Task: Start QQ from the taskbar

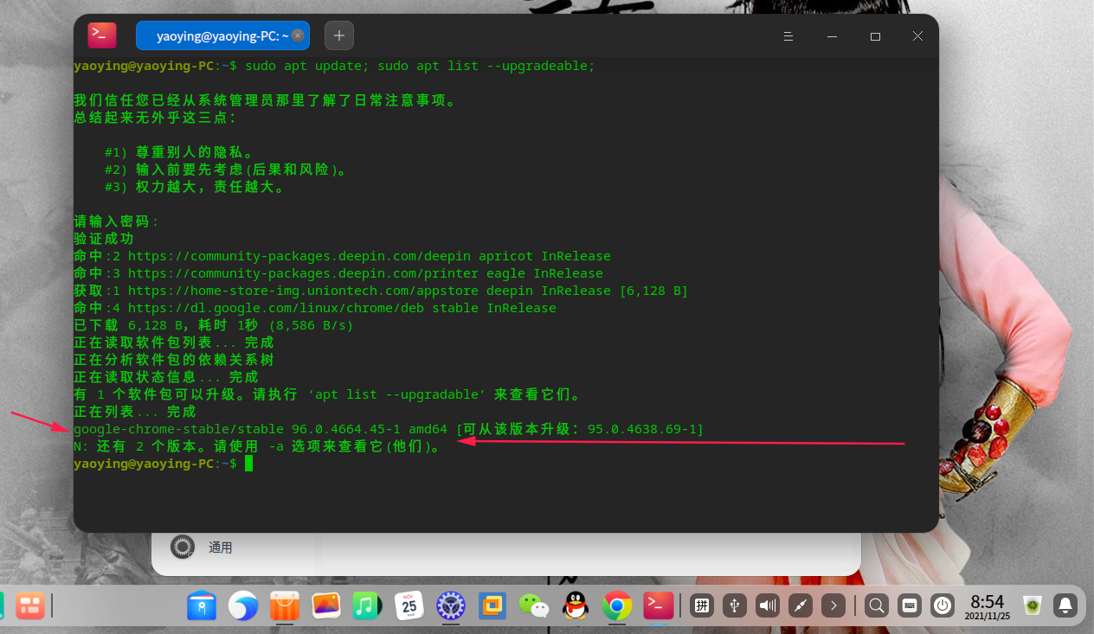Action: (x=575, y=605)
